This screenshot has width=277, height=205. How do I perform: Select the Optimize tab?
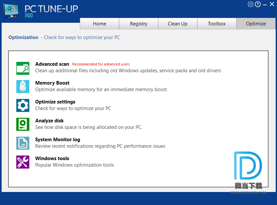(256, 24)
